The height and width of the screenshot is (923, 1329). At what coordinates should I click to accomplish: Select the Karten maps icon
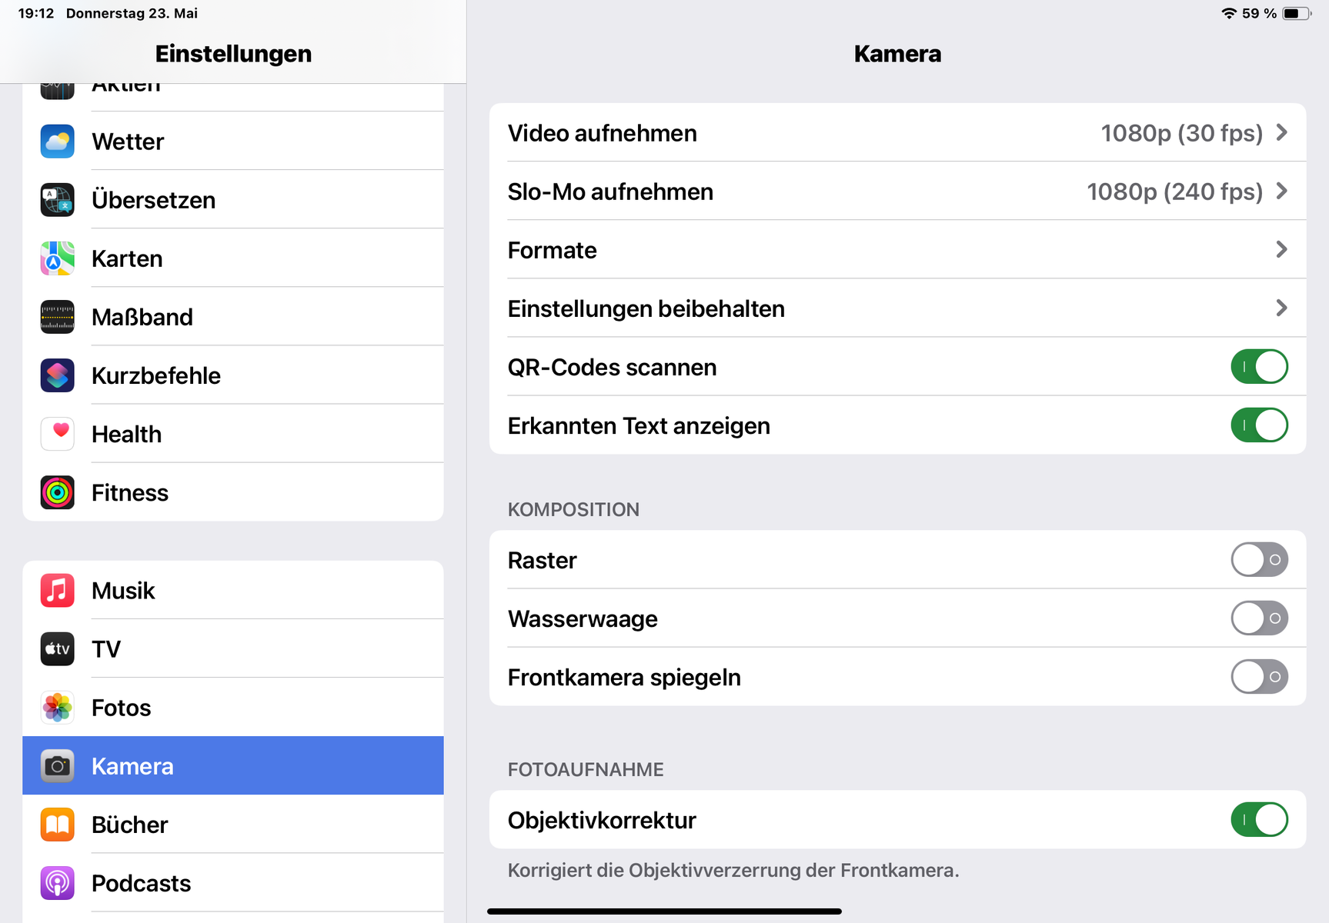click(x=58, y=258)
